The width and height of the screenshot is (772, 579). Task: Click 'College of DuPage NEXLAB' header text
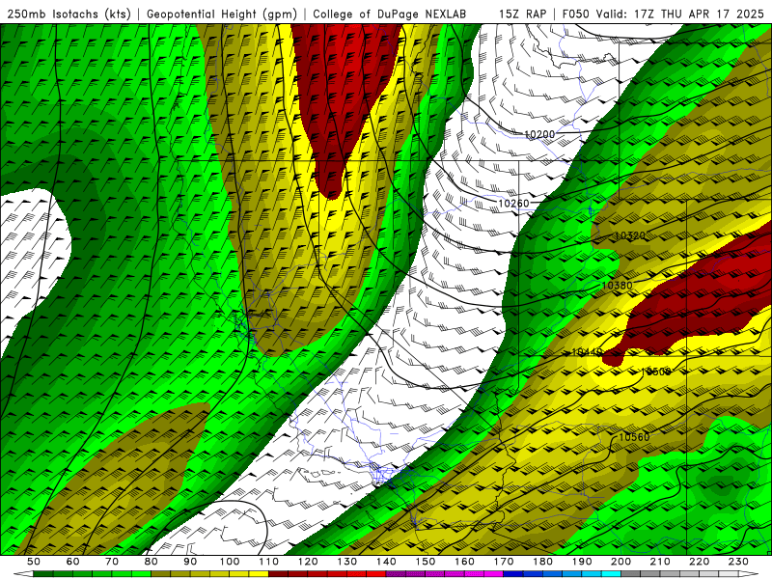click(x=389, y=14)
